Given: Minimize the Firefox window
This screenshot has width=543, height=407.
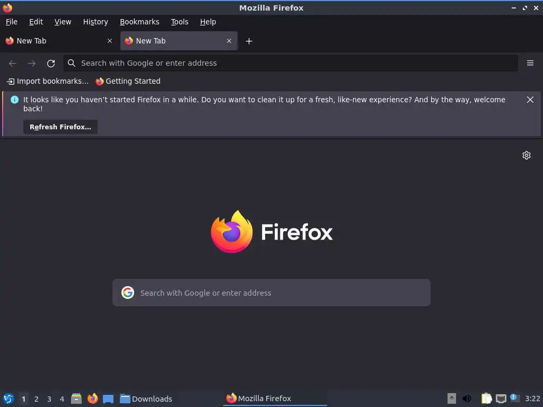Looking at the screenshot, I should click(x=513, y=7).
